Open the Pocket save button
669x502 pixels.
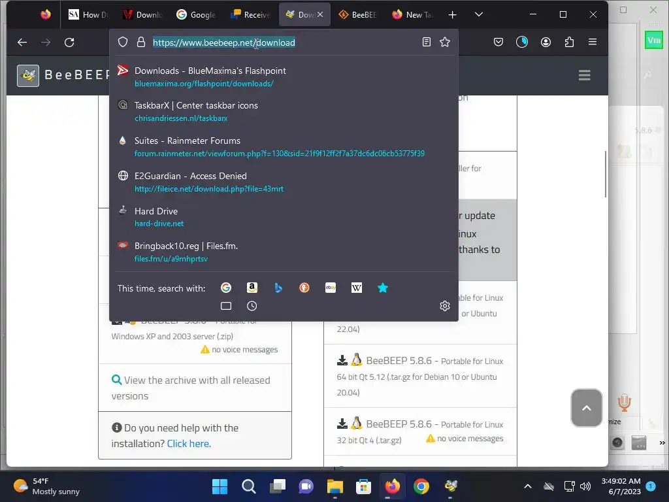tap(498, 42)
